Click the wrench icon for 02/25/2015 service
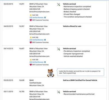The height and width of the screenshot is (100, 109). tap(58, 4)
